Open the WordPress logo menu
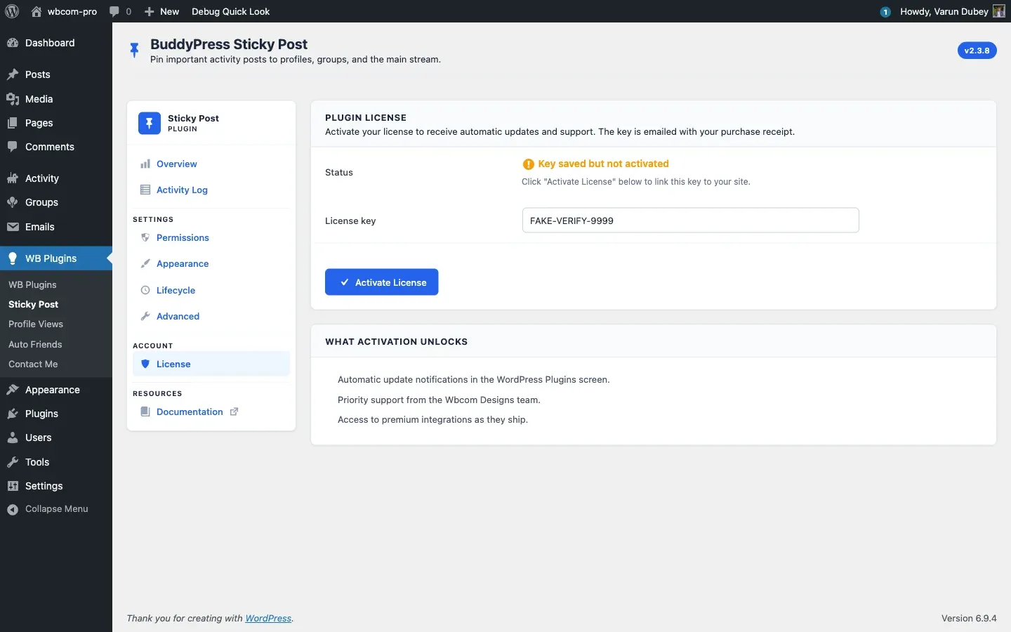Viewport: 1011px width, 632px height. 12,11
